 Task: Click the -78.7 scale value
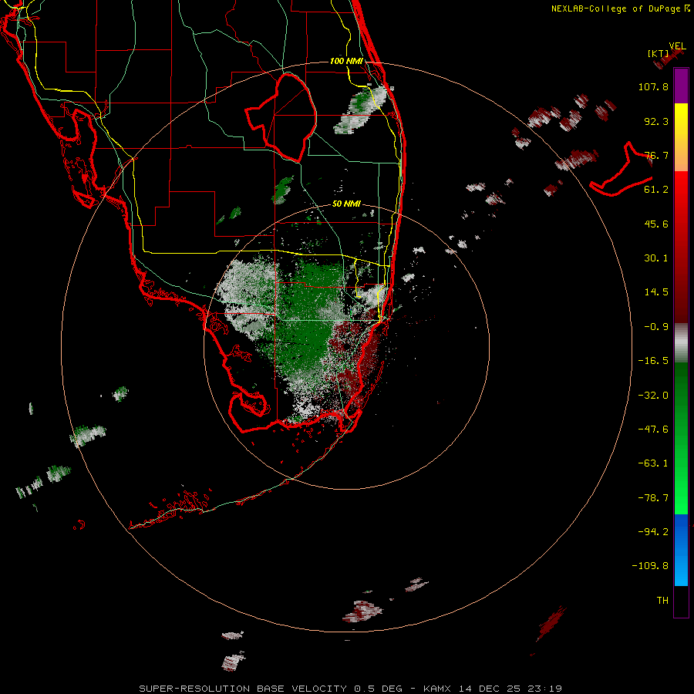(653, 498)
